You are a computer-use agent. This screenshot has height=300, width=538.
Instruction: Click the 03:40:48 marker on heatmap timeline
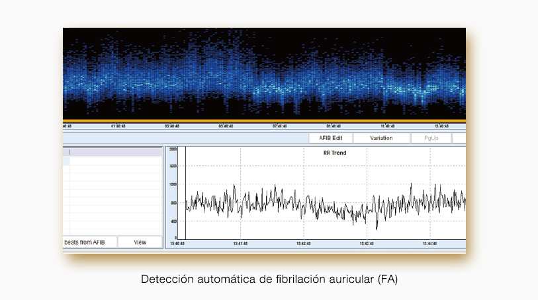[x=172, y=126]
